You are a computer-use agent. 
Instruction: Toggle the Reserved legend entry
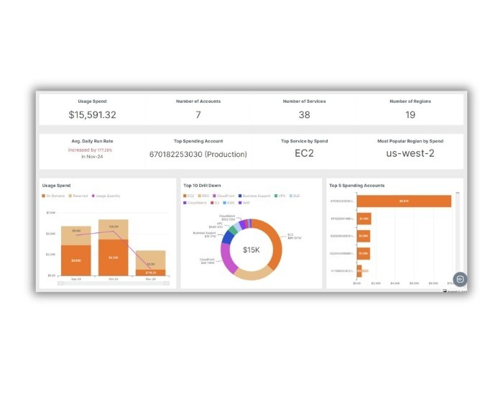point(78,196)
